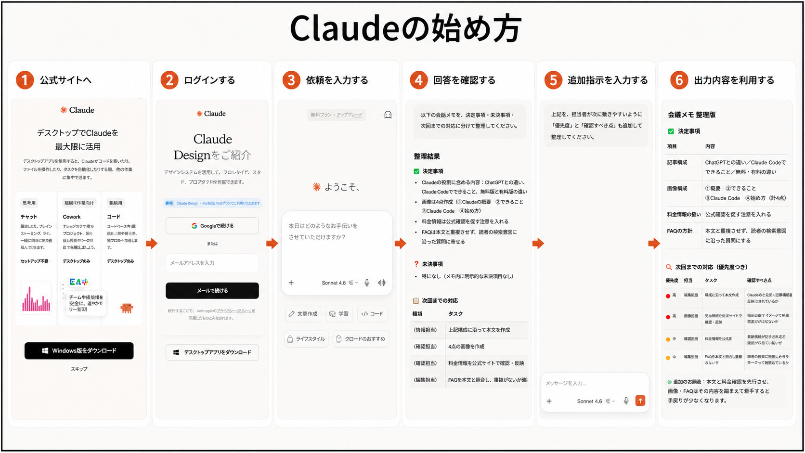
Task: Click the app icons cluster in the Cowork card
Action: pos(79,282)
